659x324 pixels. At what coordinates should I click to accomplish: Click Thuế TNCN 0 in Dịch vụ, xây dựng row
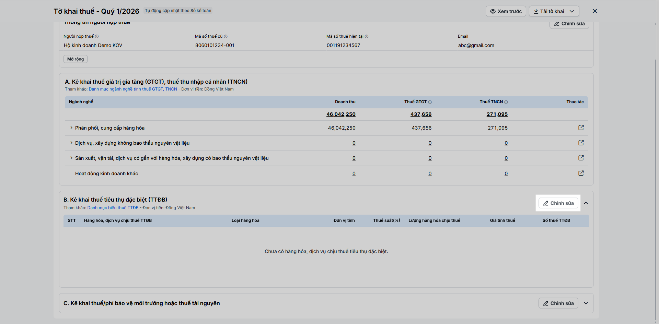pos(506,143)
